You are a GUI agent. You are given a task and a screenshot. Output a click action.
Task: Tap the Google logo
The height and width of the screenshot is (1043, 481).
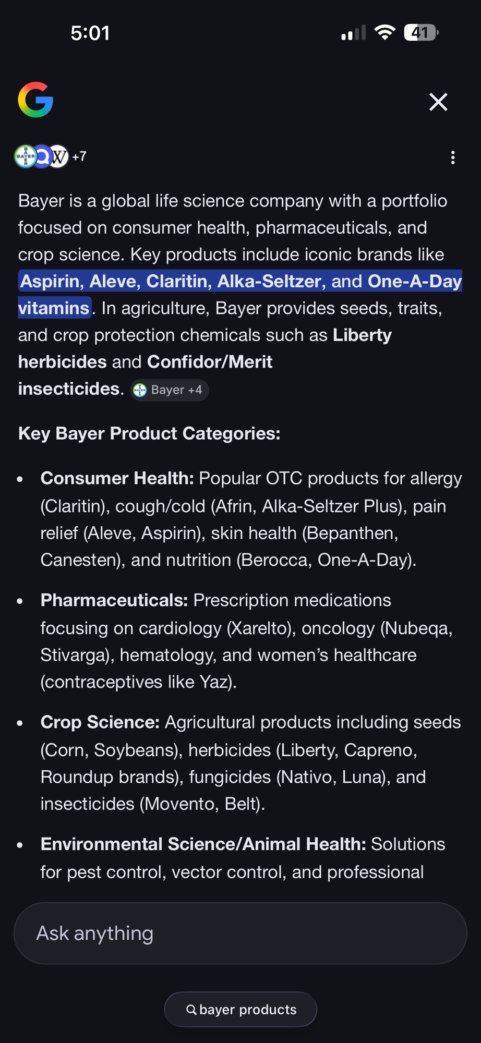(35, 100)
